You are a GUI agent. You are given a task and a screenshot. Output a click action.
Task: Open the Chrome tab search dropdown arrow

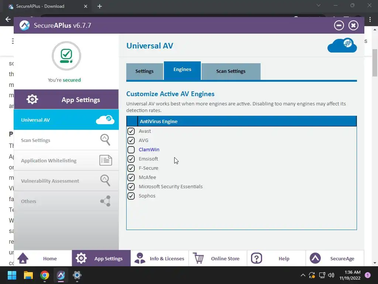click(319, 5)
